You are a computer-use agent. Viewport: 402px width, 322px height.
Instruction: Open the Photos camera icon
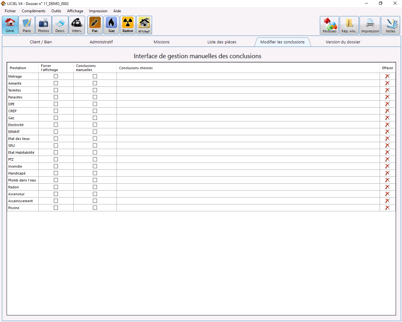[x=43, y=25]
